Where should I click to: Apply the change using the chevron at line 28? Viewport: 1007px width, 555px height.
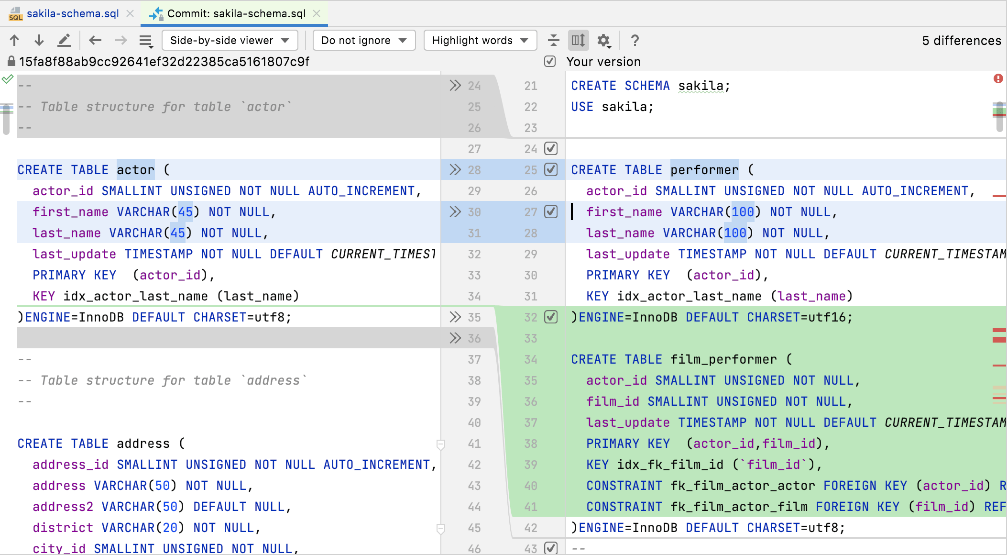[x=454, y=170]
